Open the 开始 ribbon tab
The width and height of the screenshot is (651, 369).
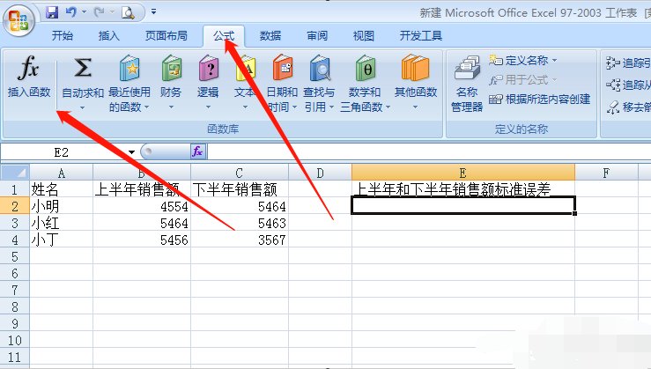pyautogui.click(x=63, y=36)
